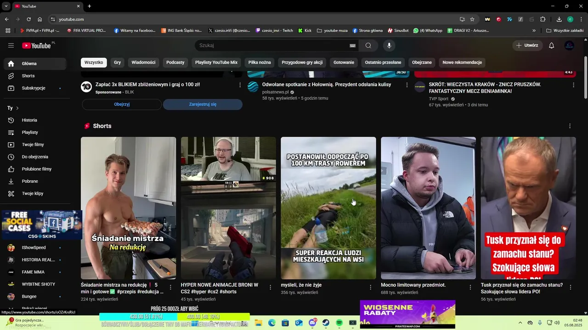This screenshot has width=588, height=330.
Task: Open the YouTube hamburger guide menu
Action: 11,45
